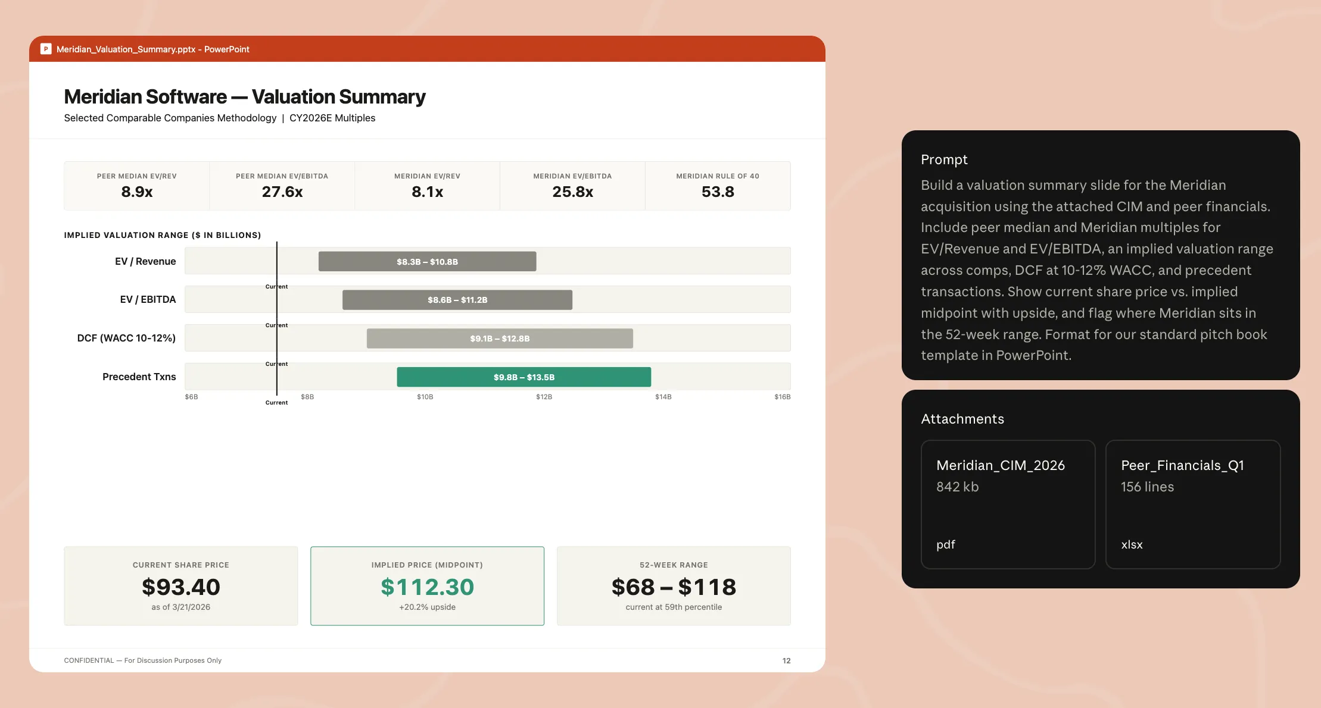Viewport: 1321px width, 708px height.
Task: Select the $112.30 implied price value
Action: click(x=428, y=587)
